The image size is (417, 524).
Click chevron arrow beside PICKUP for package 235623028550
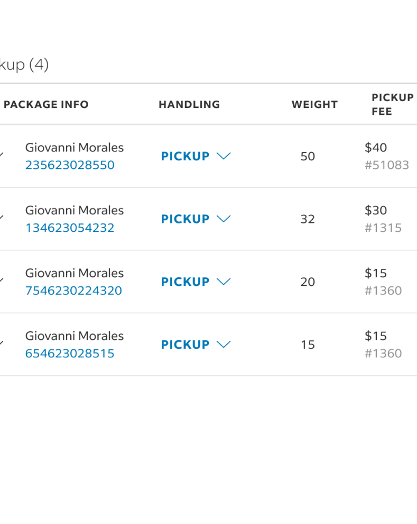pyautogui.click(x=224, y=156)
